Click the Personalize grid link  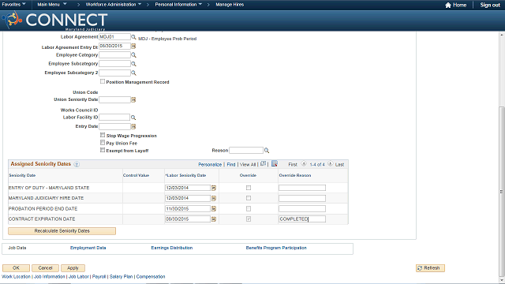pos(210,165)
